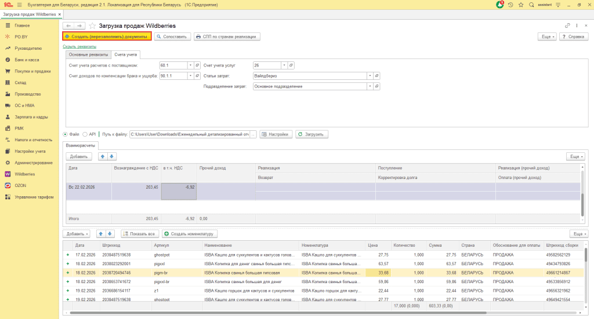594x319 pixels.
Task: Open the top-right Еще menu
Action: [x=548, y=36]
